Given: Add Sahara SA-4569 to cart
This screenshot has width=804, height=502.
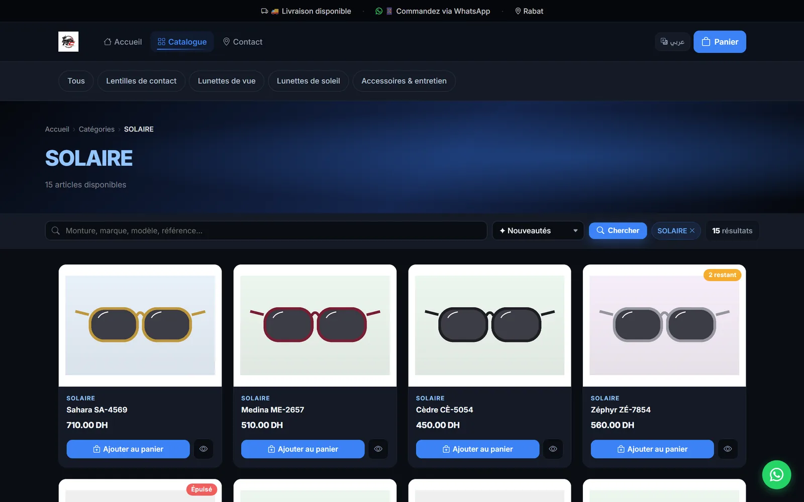Looking at the screenshot, I should [128, 449].
